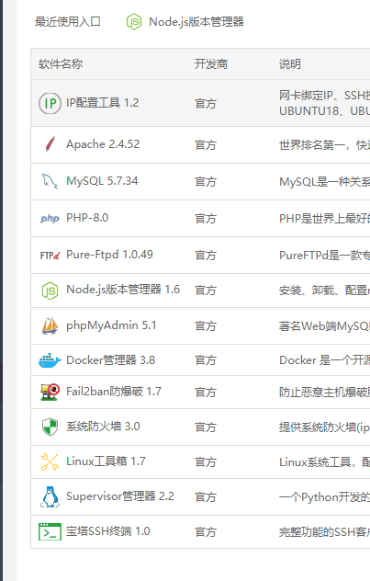This screenshot has width=370, height=581.
Task: Click the Node.js icon in 最近使用入口
Action: coord(133,22)
